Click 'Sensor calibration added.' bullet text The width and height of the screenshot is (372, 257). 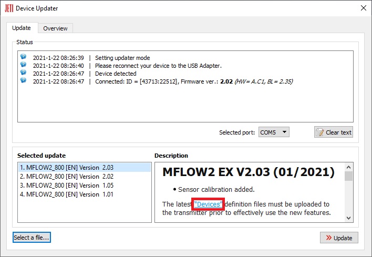216,189
